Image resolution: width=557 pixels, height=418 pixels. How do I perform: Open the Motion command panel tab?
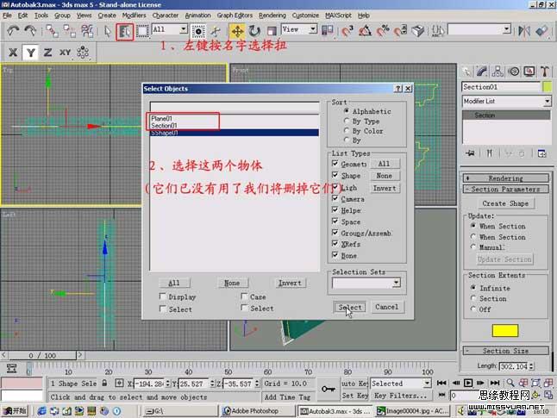pyautogui.click(x=513, y=72)
